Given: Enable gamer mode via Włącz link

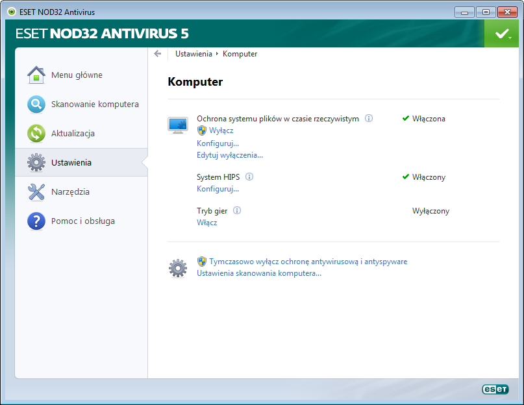Looking at the screenshot, I should point(207,223).
